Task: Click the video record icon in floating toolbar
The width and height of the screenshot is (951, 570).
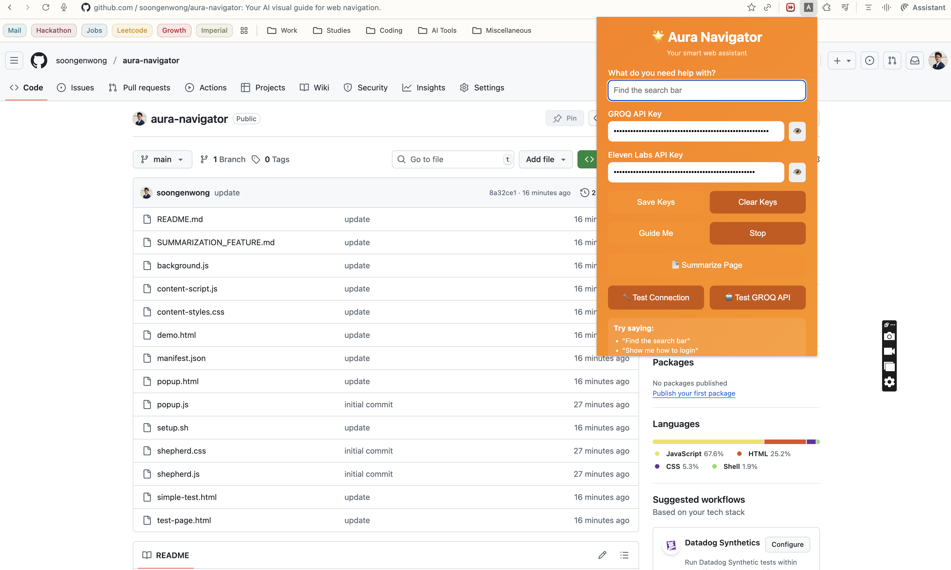Action: click(x=889, y=351)
